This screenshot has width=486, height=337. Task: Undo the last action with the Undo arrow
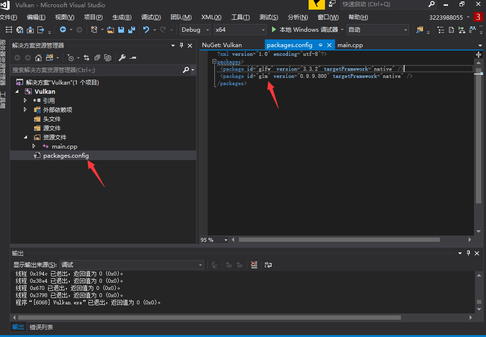(x=146, y=29)
